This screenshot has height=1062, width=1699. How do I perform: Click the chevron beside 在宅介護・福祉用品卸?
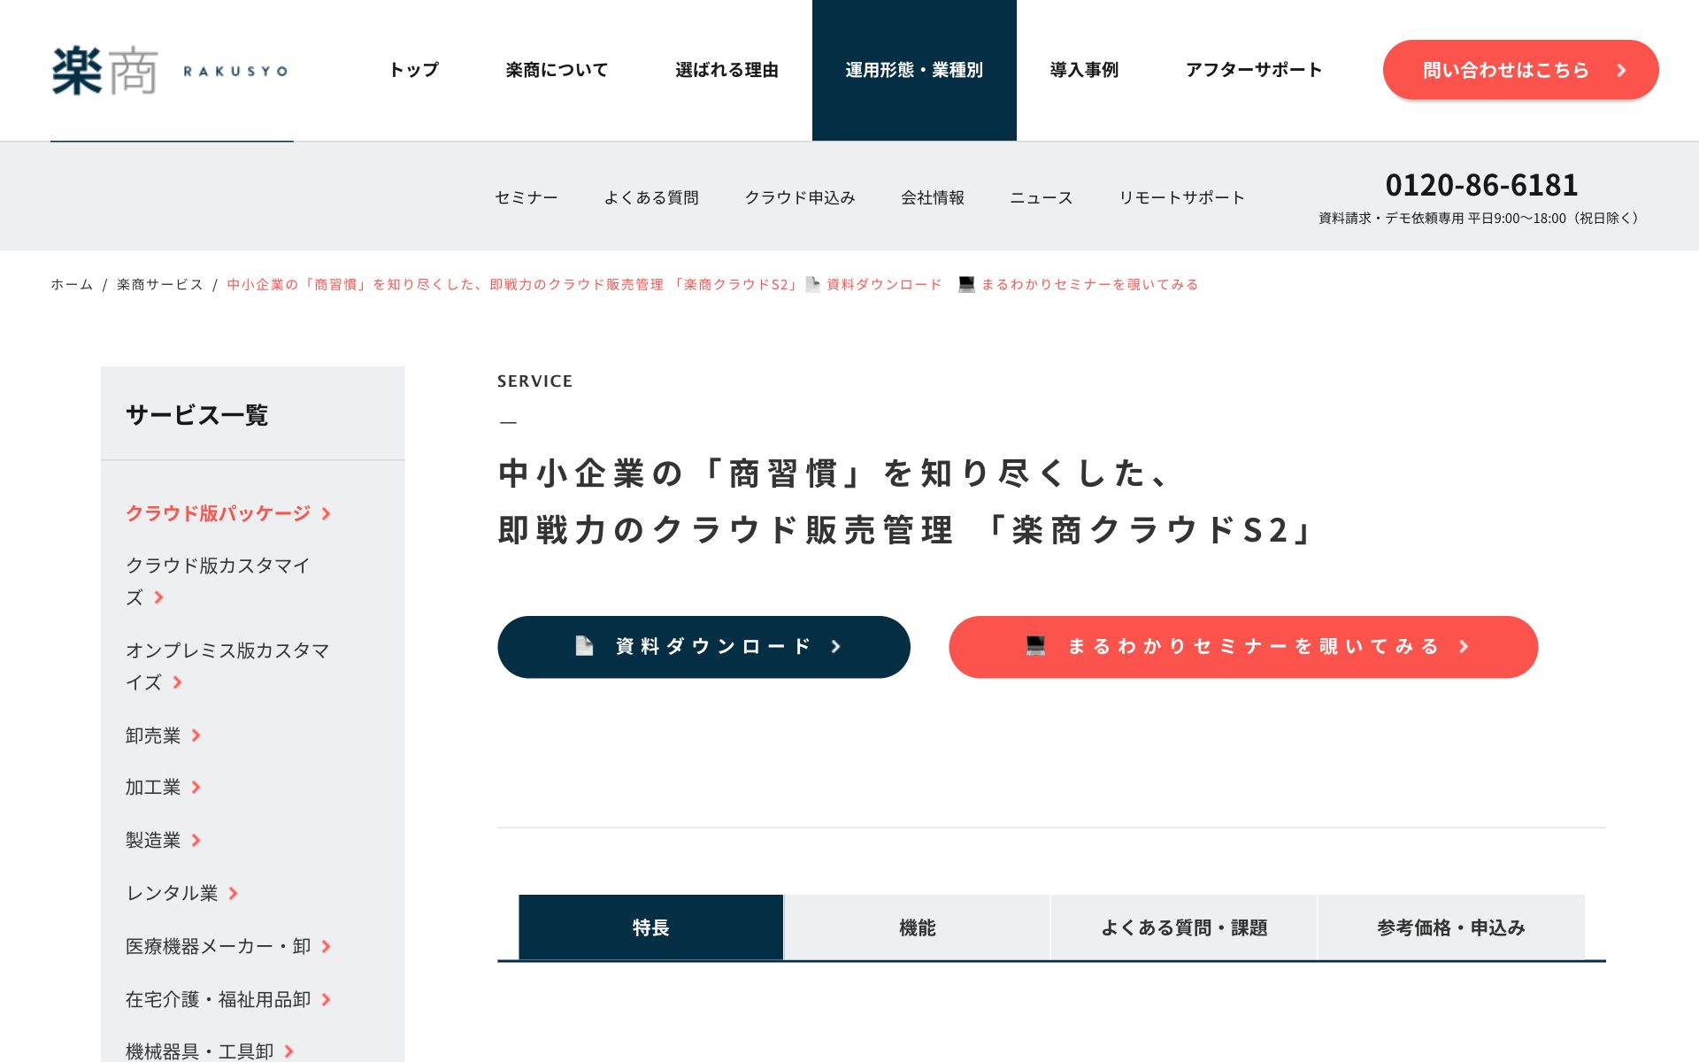327,999
